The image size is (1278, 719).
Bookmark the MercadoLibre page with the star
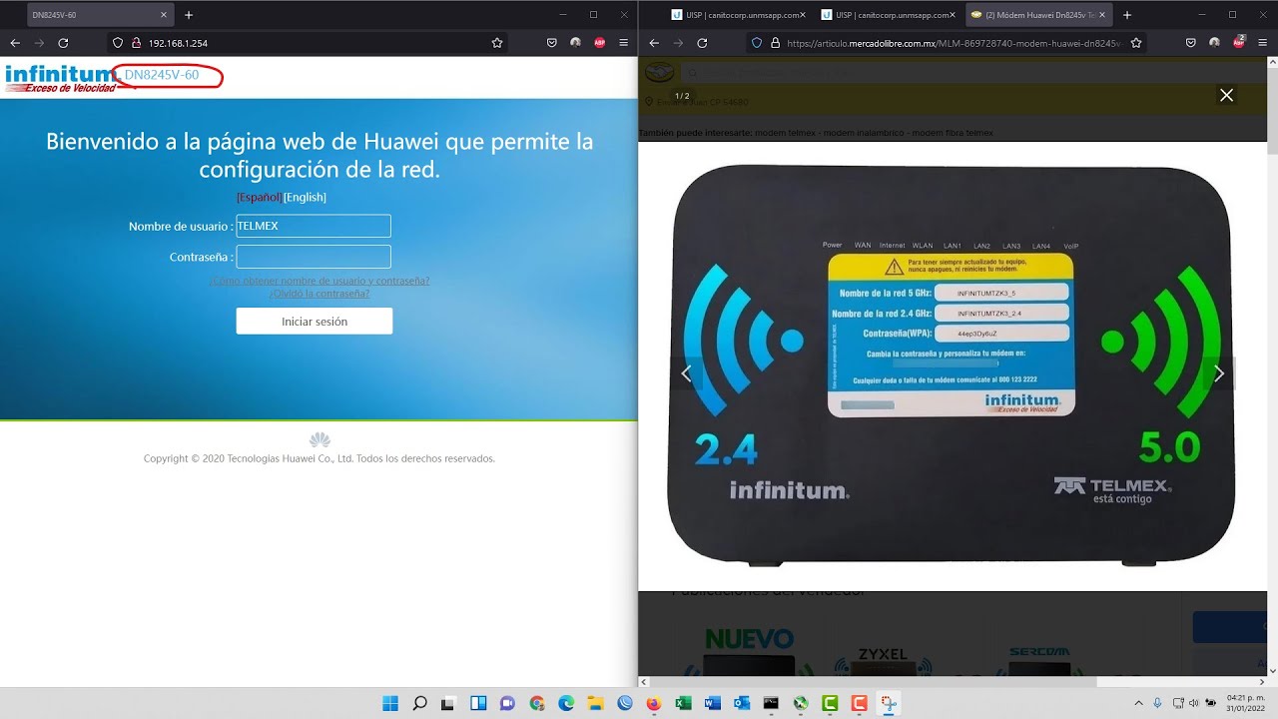click(1135, 43)
